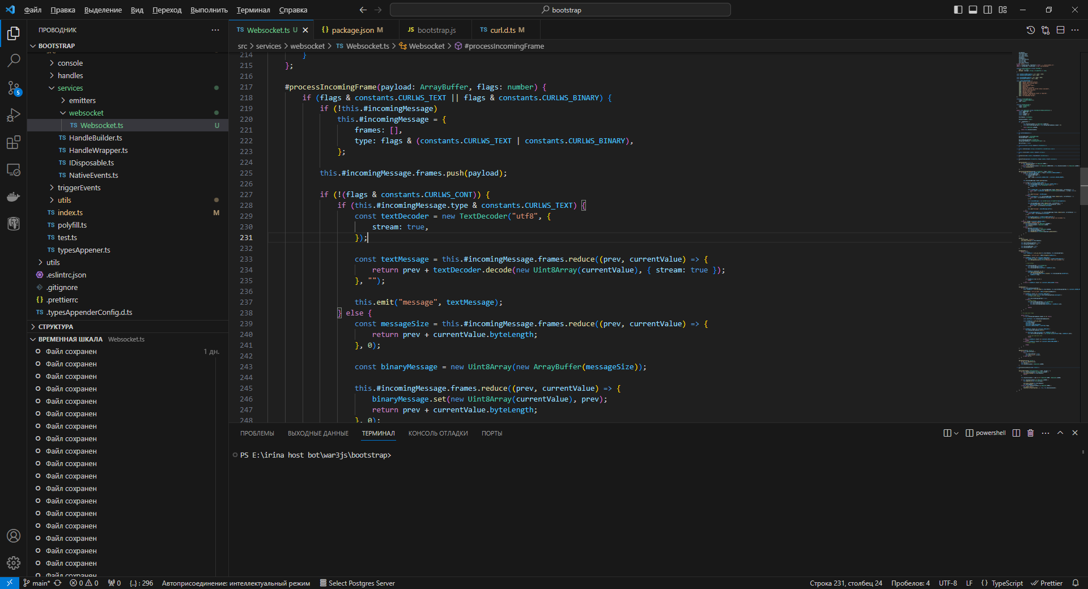Kill terminal with trash icon

(x=1030, y=433)
